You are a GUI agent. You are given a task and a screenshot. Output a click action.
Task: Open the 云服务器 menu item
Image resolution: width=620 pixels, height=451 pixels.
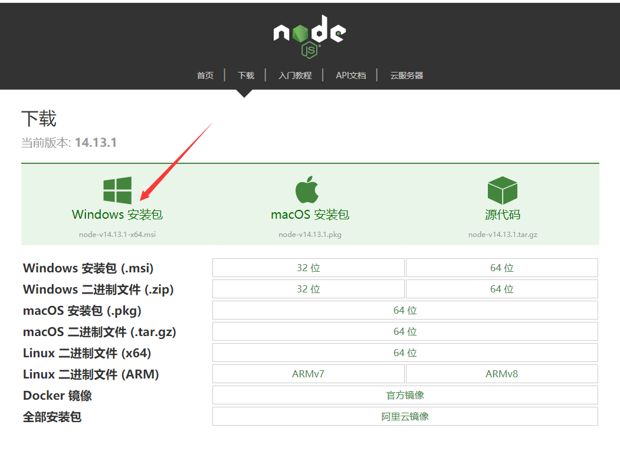click(406, 75)
